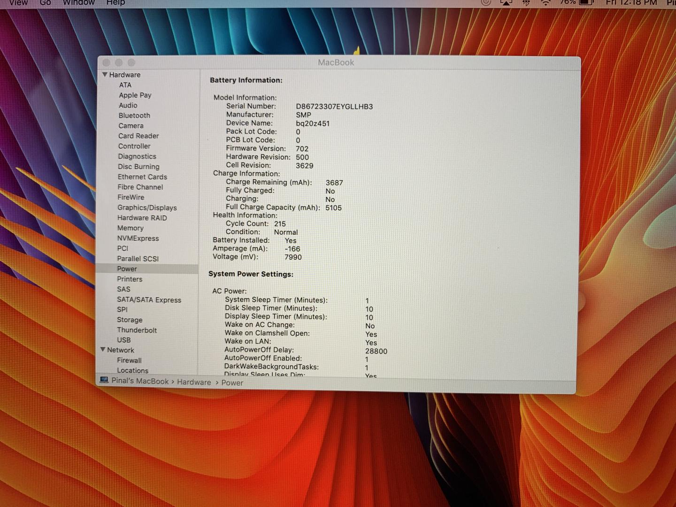Click Hardware in the bottom path bar
Screen dimensions: 676x507
pos(194,383)
